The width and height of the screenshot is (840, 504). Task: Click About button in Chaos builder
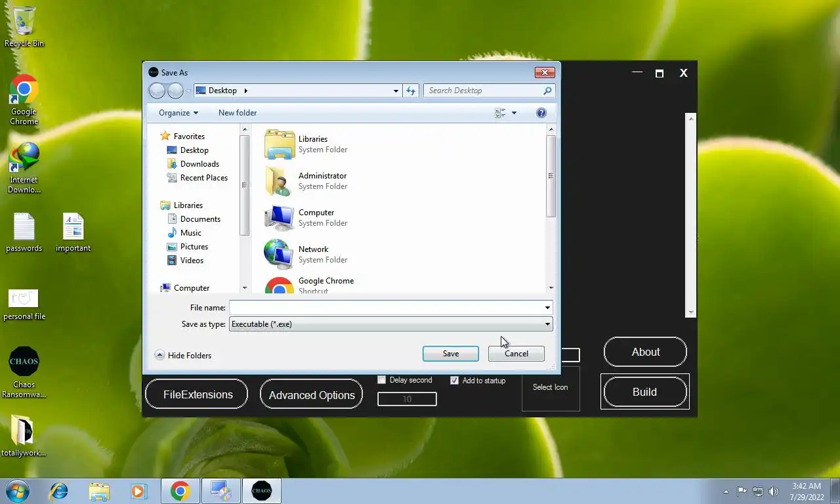click(645, 352)
